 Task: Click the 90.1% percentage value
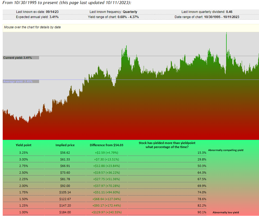click(202, 212)
